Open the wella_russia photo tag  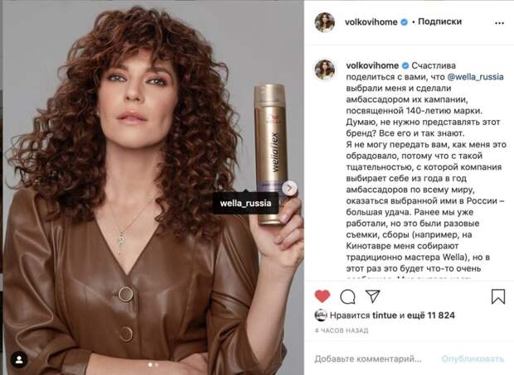[x=245, y=203]
